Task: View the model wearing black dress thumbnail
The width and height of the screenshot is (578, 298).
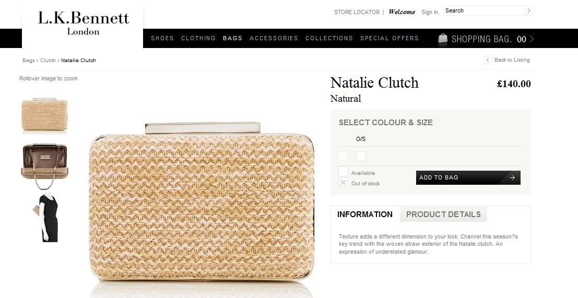Action: coord(45,217)
